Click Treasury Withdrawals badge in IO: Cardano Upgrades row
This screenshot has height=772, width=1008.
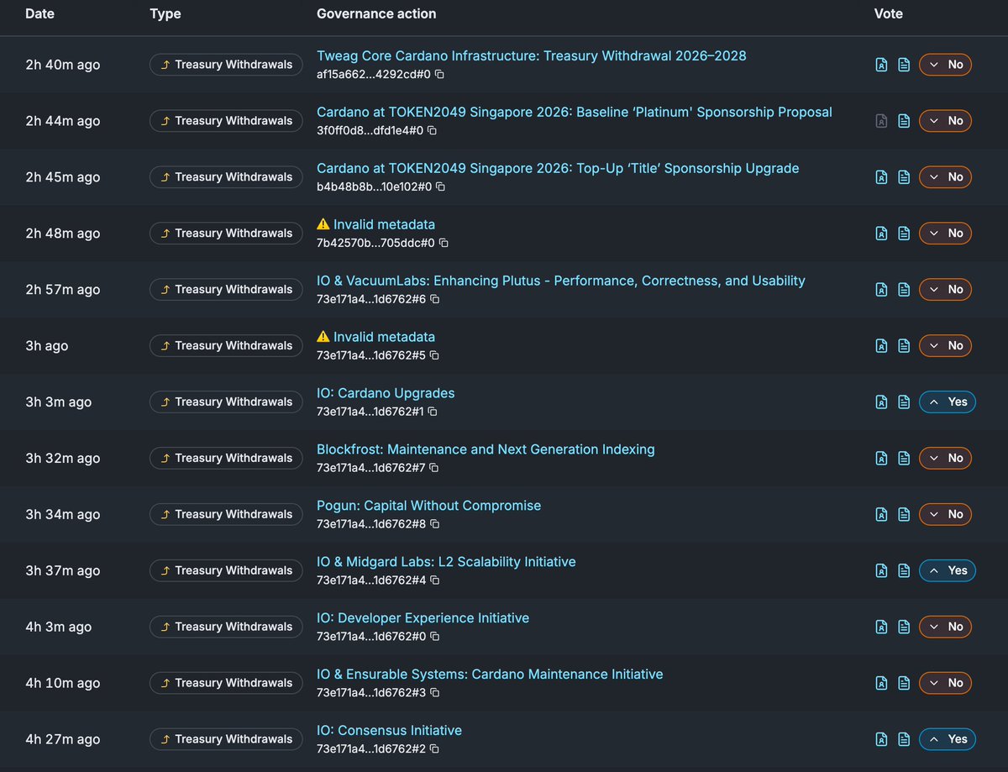tap(226, 402)
